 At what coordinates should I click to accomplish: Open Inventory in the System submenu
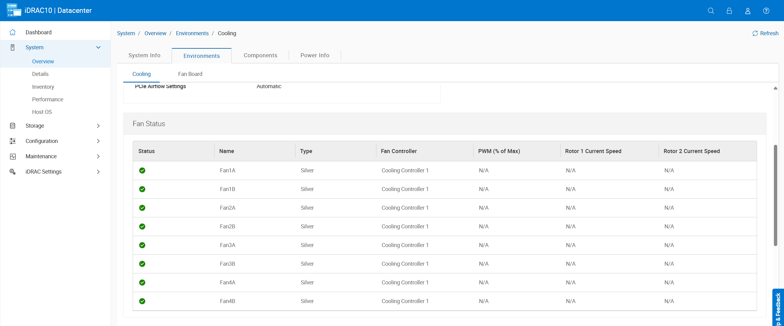43,87
